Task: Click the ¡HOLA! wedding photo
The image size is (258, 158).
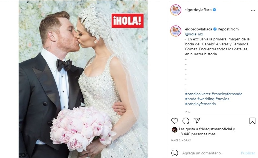Action: pyautogui.click(x=83, y=79)
